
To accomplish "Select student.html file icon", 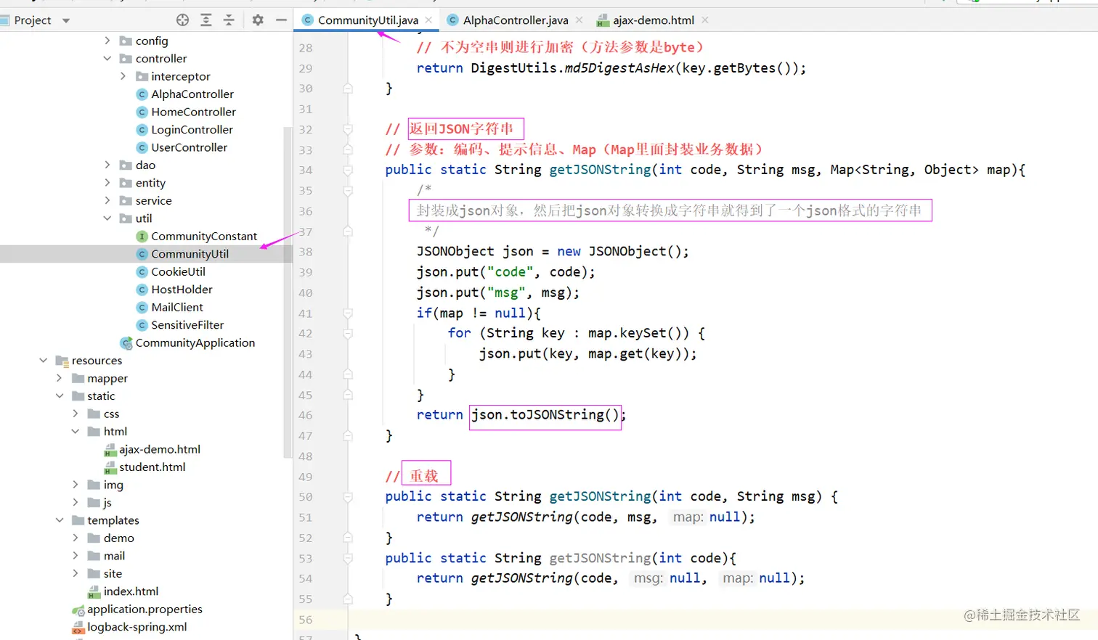I will point(110,467).
